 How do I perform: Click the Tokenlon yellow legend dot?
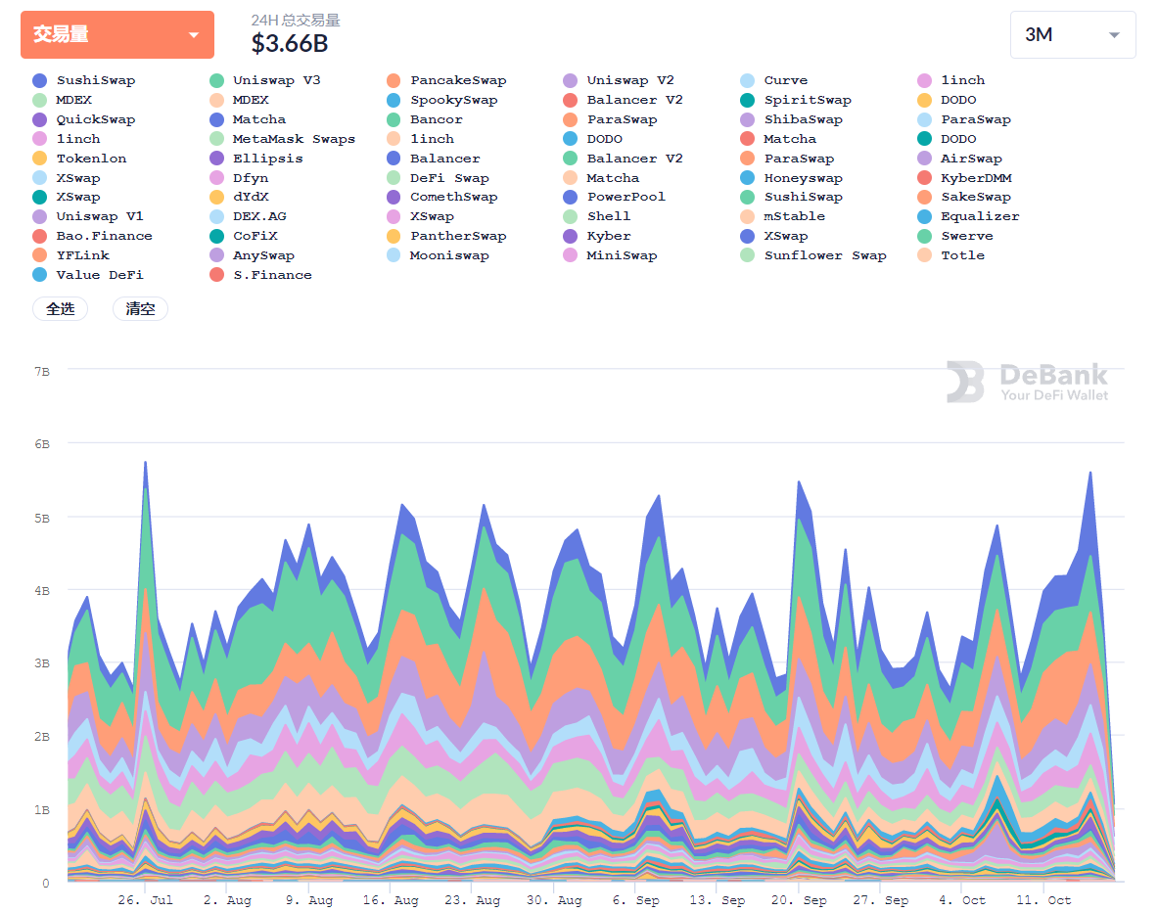coord(40,159)
